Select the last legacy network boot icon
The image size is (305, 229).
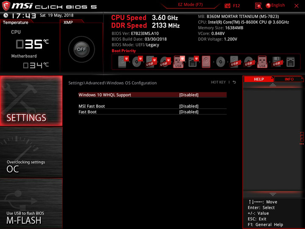pyautogui.click(x=291, y=62)
